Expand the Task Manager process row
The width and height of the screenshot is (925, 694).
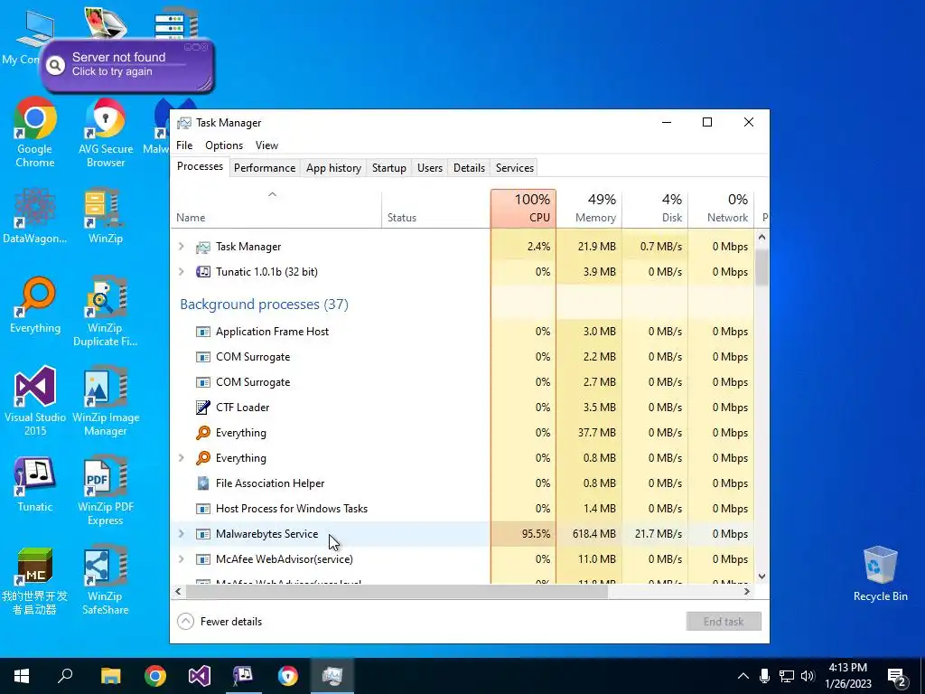pyautogui.click(x=181, y=246)
